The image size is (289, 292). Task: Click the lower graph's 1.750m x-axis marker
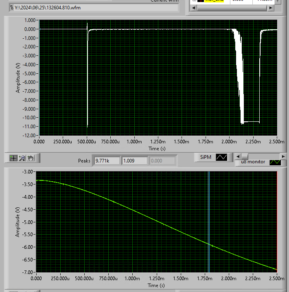205,279
